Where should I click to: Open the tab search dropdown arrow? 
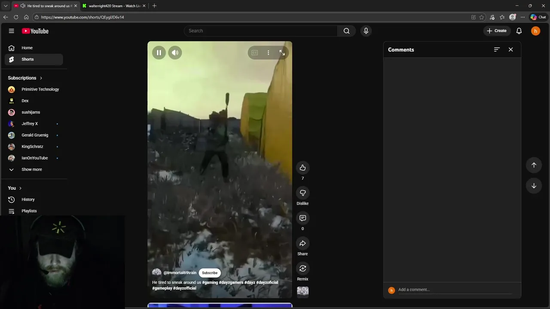[6, 6]
